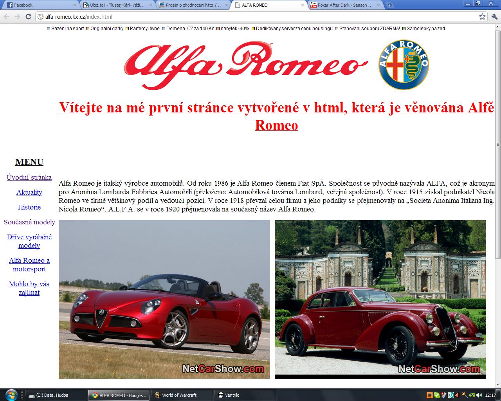Viewport: 501px width, 401px height.
Task: Click the Facebook favicon on its tab
Action: coord(10,5)
